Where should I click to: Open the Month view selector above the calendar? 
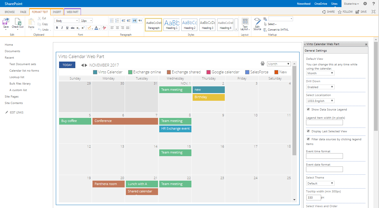coord(279,64)
